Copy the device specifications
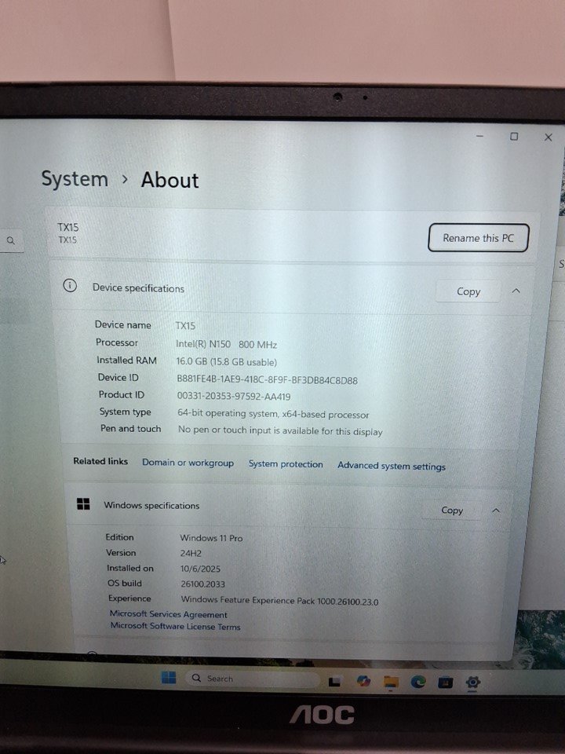565x754 pixels. [468, 291]
